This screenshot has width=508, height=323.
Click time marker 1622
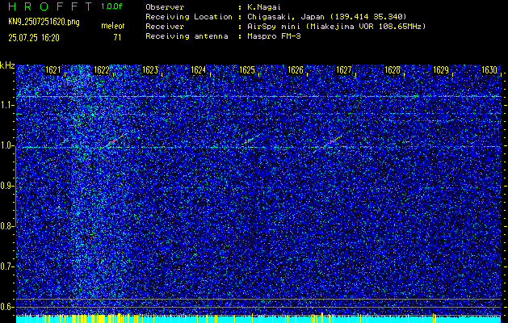click(x=102, y=70)
